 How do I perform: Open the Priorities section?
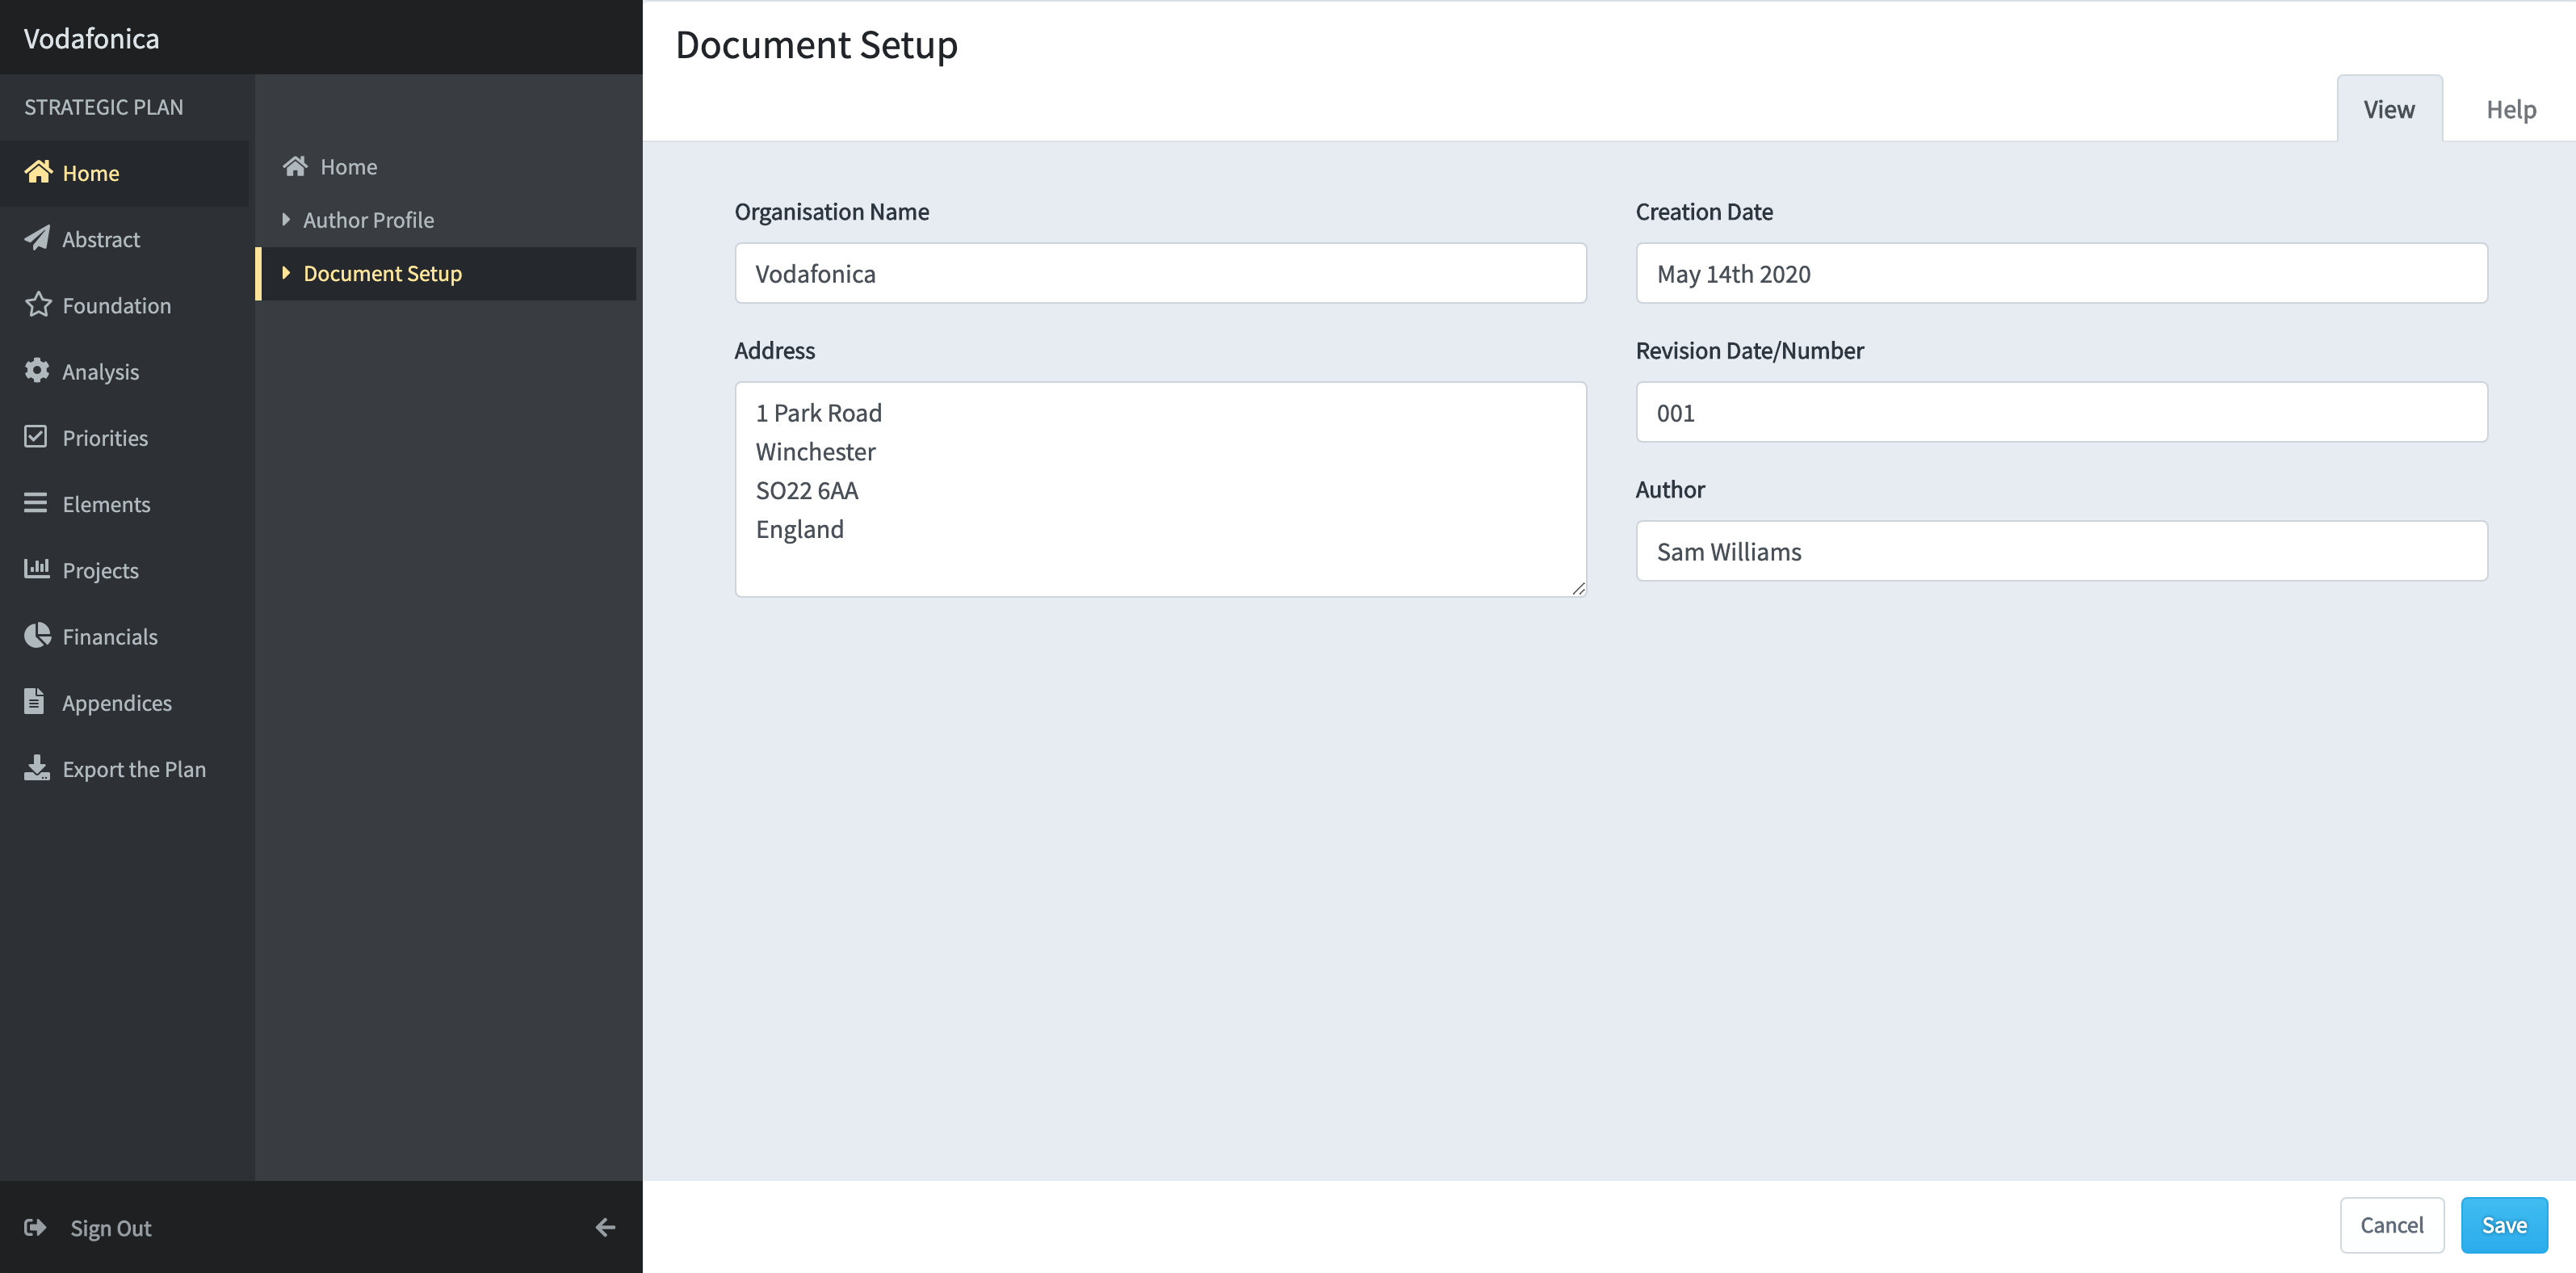(124, 437)
